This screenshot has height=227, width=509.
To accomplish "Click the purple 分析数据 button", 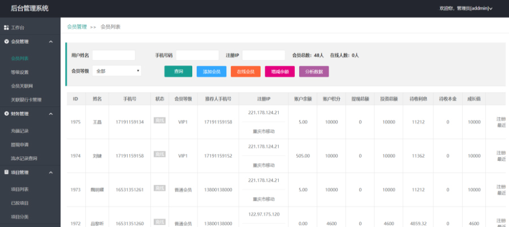I will (x=314, y=72).
